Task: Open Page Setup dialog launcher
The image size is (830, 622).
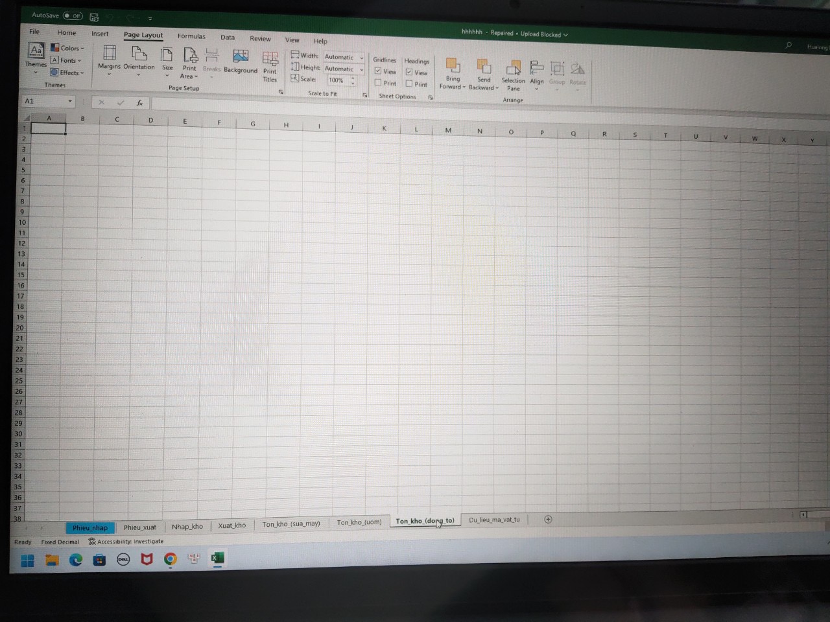Action: 281,92
